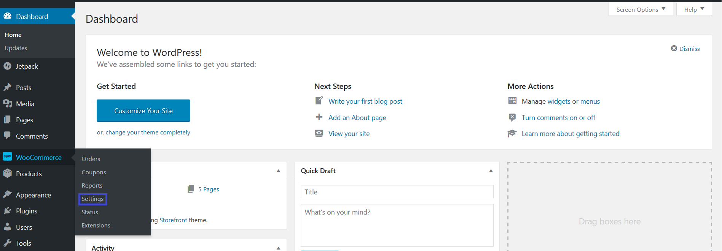Follow the Write your first blog post link
This screenshot has width=722, height=251.
click(365, 101)
